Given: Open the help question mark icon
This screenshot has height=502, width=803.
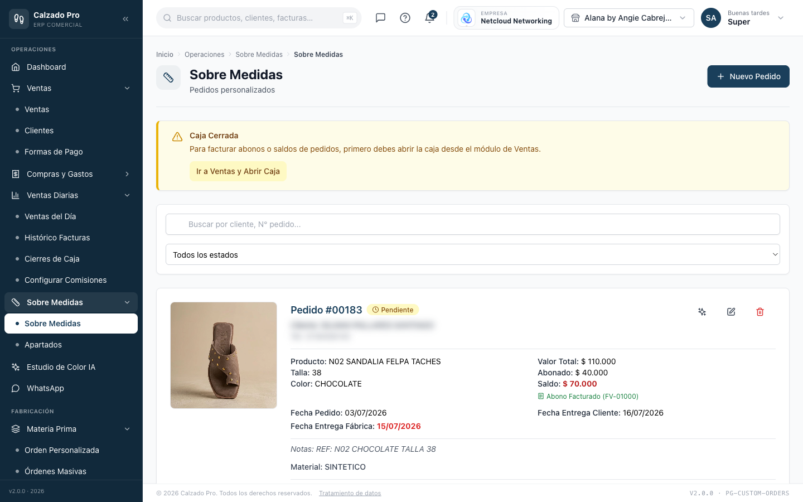Looking at the screenshot, I should pos(405,18).
